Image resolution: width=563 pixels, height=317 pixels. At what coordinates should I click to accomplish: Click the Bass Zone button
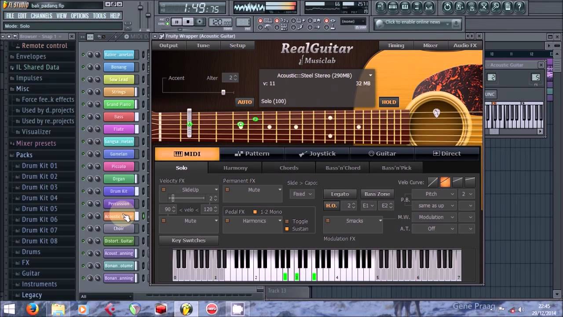[377, 194]
